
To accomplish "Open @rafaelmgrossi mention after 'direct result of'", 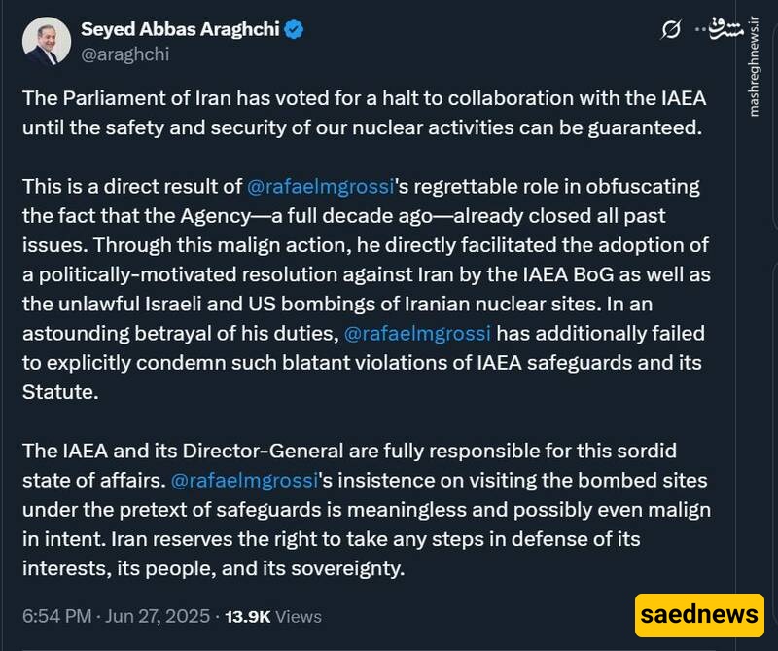I will click(x=320, y=187).
